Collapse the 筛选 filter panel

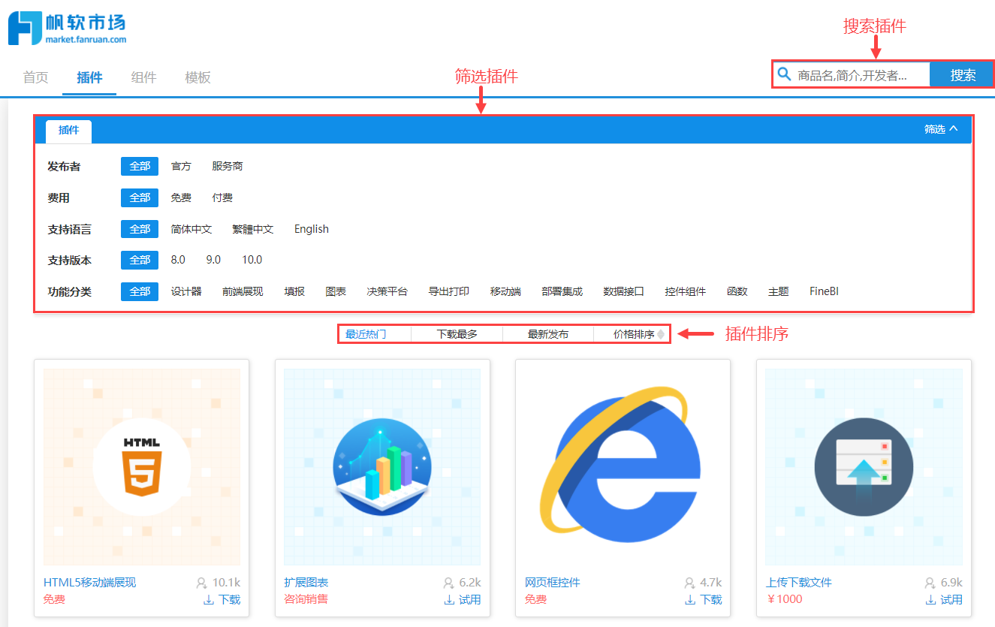pos(941,129)
